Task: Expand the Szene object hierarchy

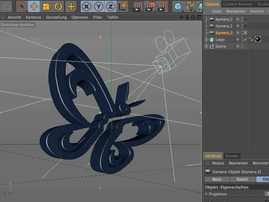Action: (206, 46)
